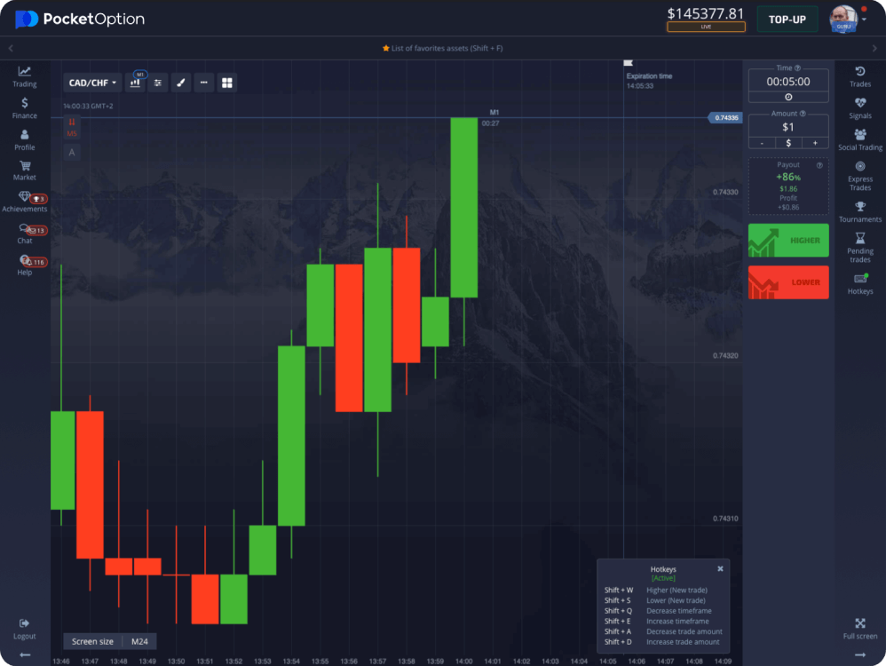Go to Finance in left menu
Image resolution: width=886 pixels, height=666 pixels.
25,108
